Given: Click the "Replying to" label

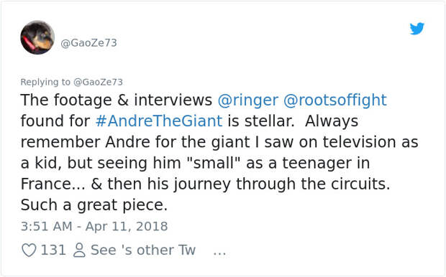Looking at the screenshot, I should coord(45,82).
